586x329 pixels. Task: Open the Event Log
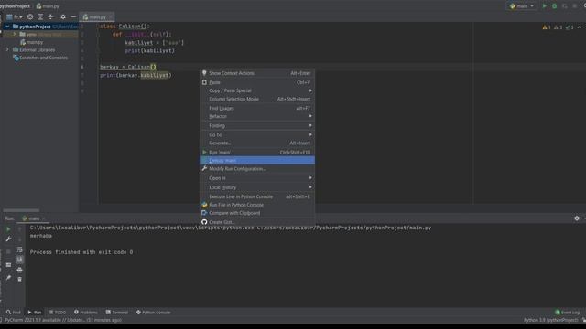tap(568, 313)
